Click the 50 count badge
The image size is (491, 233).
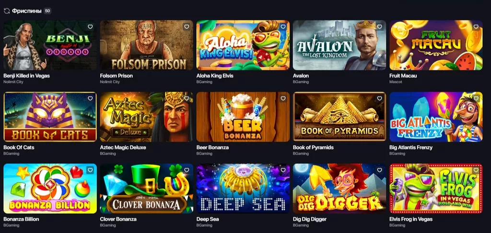47,11
